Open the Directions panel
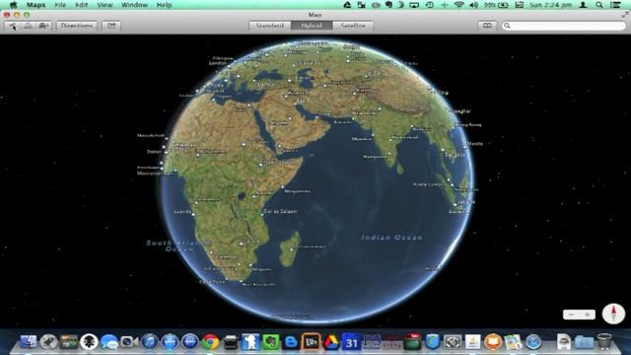 click(77, 26)
